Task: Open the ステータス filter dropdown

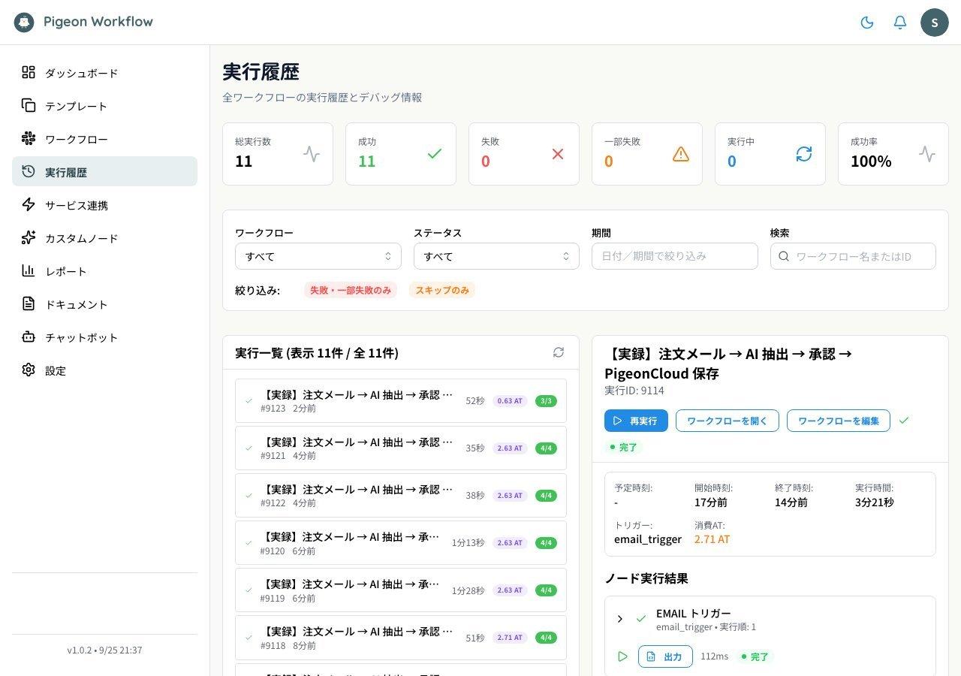Action: point(496,256)
